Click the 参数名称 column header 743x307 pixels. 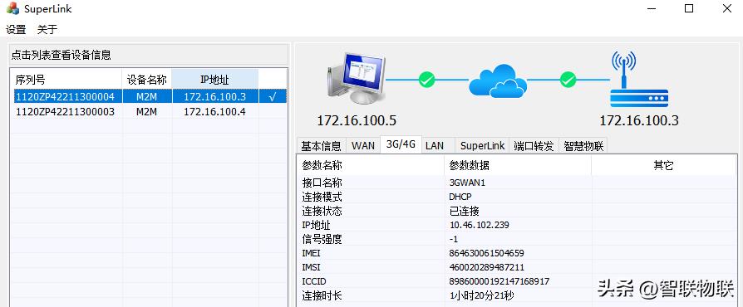point(371,166)
